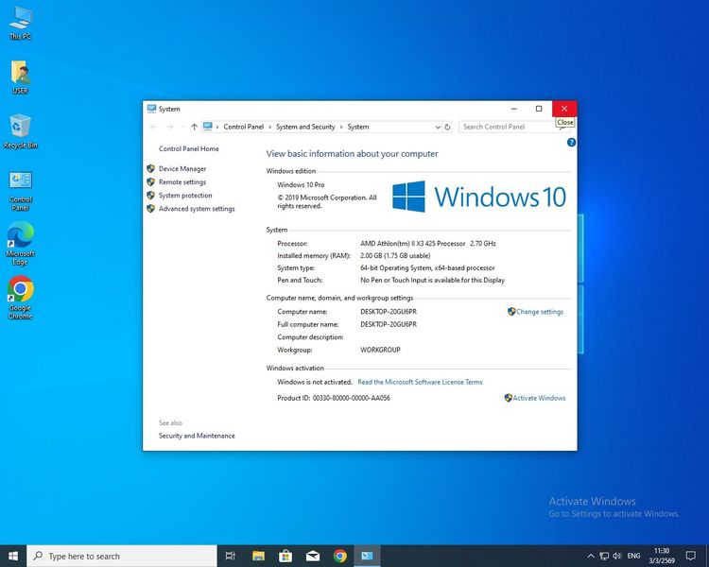Image resolution: width=709 pixels, height=567 pixels.
Task: Open Microsoft Store from the taskbar
Action: pyautogui.click(x=285, y=556)
